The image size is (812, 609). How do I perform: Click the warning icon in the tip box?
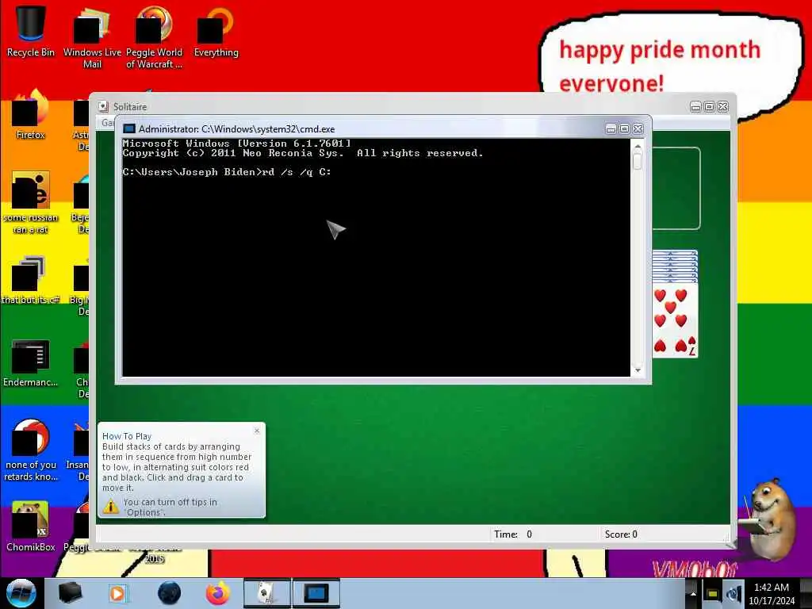(x=111, y=506)
